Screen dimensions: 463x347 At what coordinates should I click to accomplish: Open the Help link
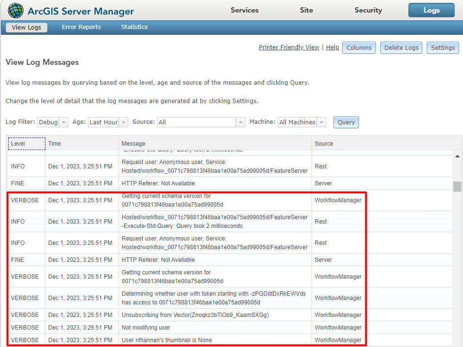tap(332, 47)
